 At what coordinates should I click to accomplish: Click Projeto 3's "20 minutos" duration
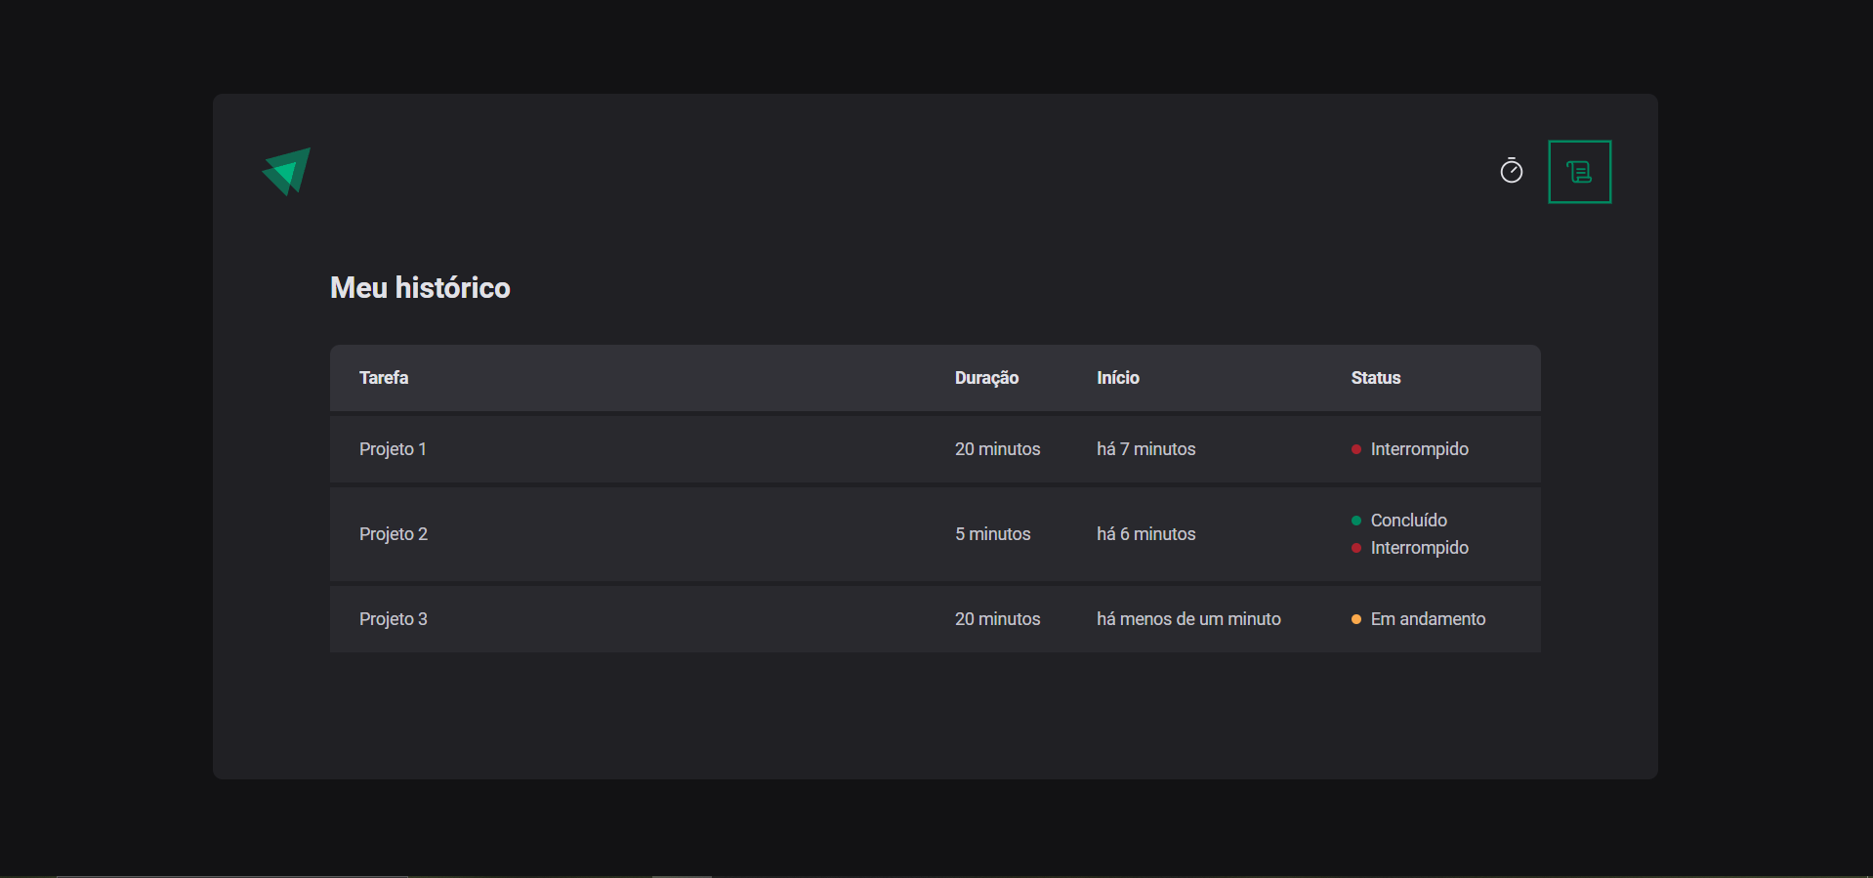pos(998,619)
